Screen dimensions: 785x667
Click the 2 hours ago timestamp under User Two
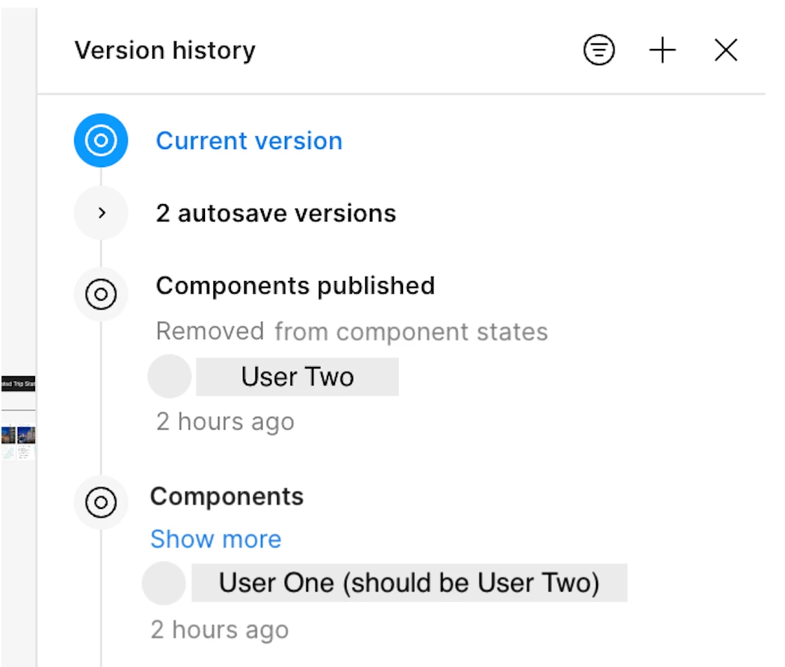pos(225,422)
